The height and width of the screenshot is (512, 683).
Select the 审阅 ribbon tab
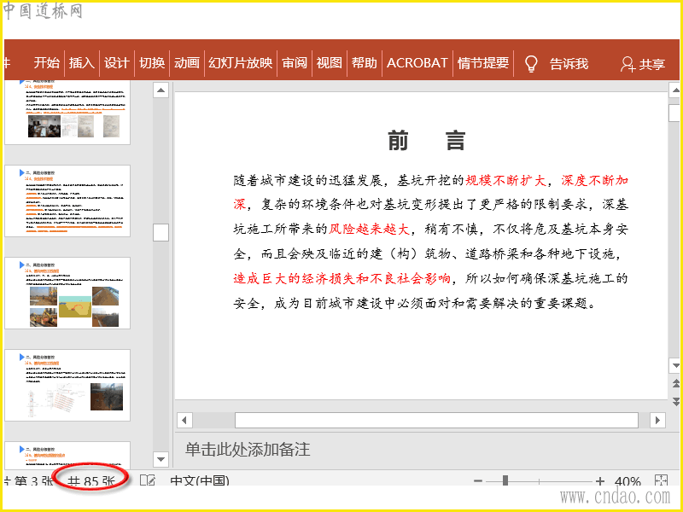295,63
